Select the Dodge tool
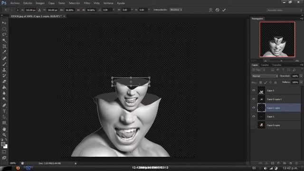 tap(4, 99)
